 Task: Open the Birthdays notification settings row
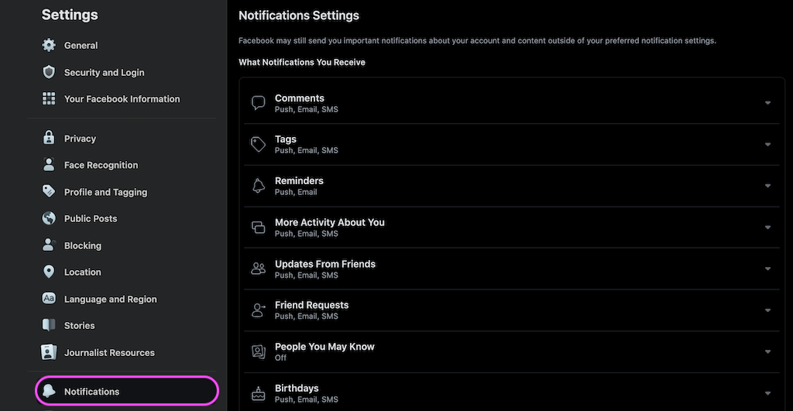(x=512, y=392)
